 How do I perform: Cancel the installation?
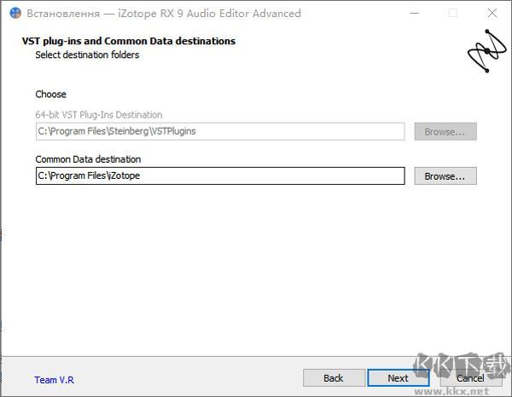470,378
